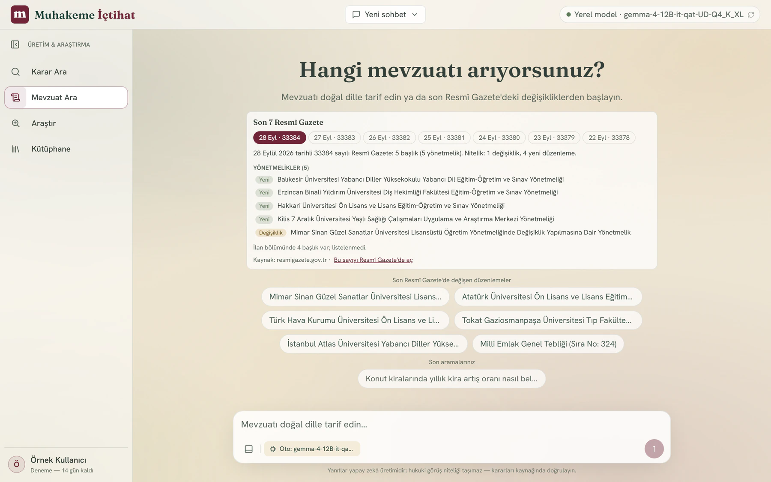
Task: Click the İstanbul Atlas Üniversitesi chip
Action: (374, 344)
